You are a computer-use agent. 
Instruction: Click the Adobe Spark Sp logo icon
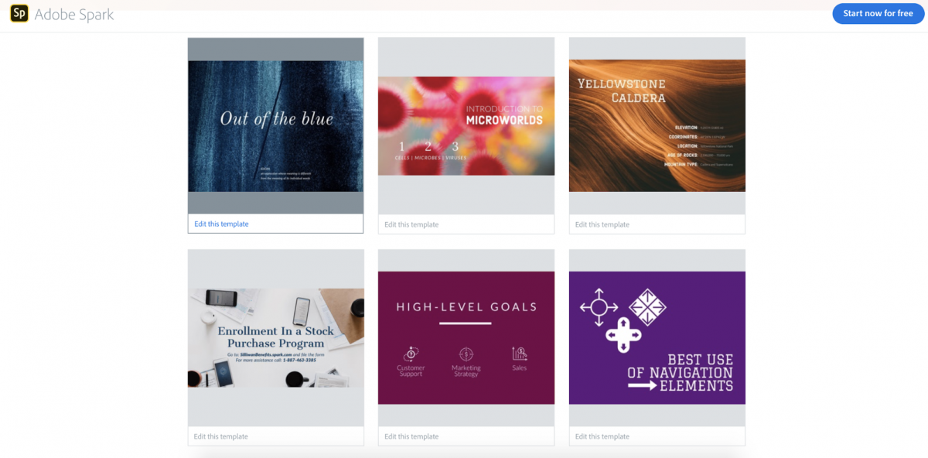19,14
